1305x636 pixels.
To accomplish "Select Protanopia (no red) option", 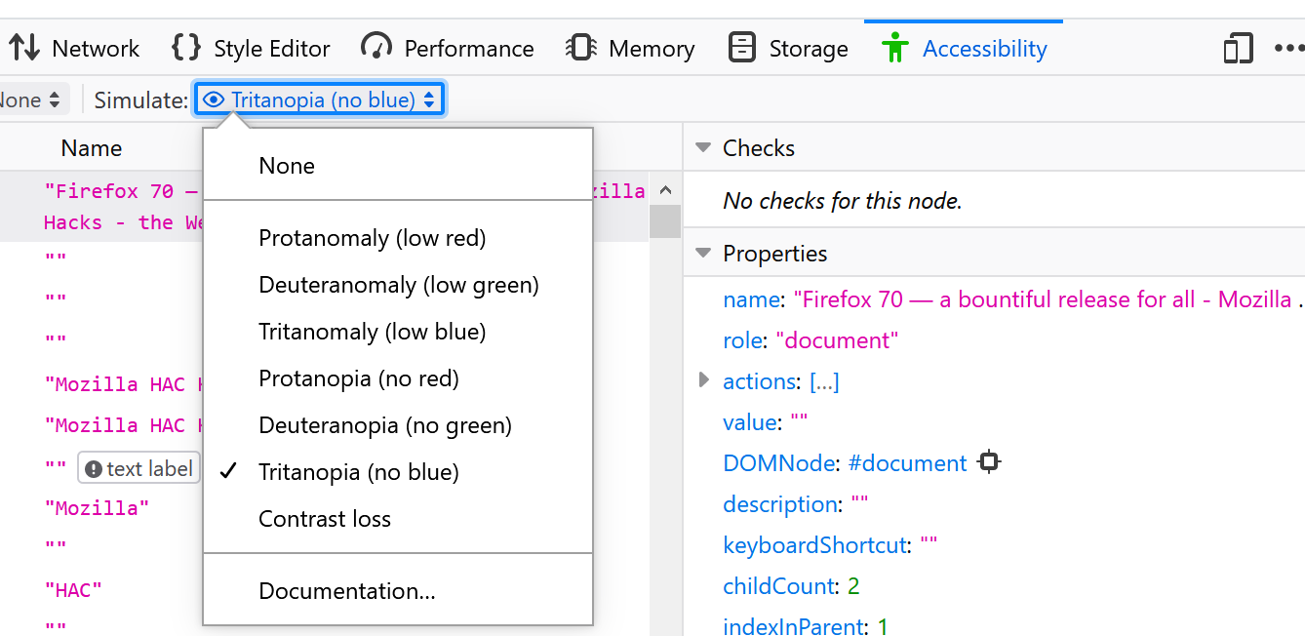I will [398, 378].
